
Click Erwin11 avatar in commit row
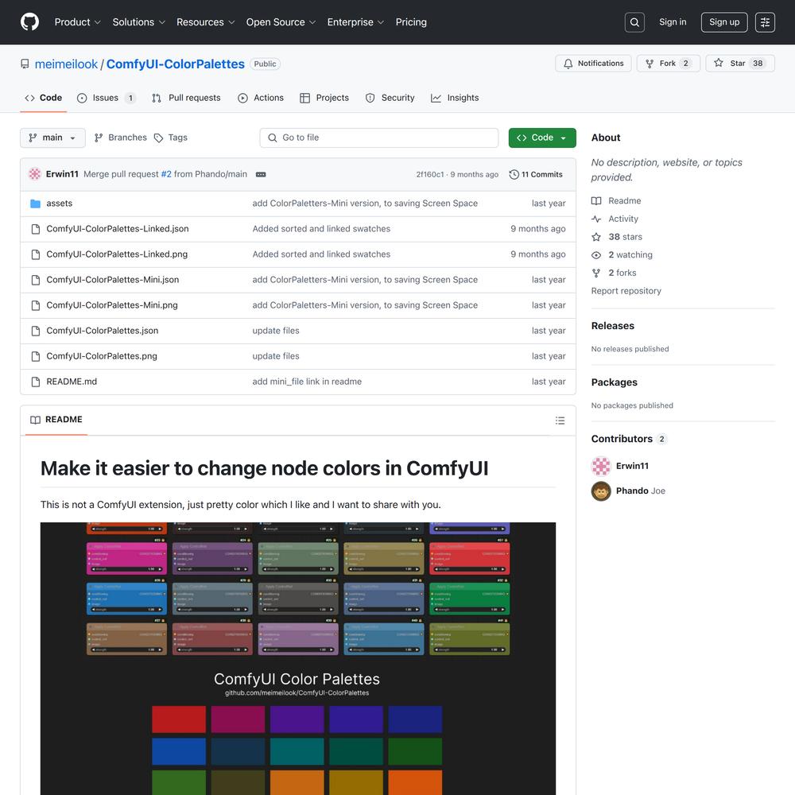(34, 174)
